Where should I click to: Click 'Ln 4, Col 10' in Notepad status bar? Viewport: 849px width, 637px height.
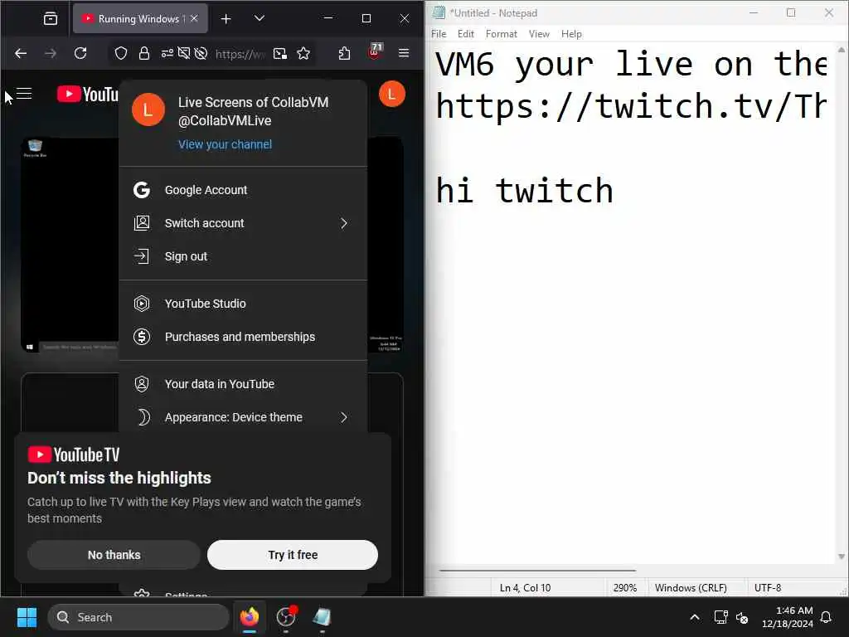[525, 588]
